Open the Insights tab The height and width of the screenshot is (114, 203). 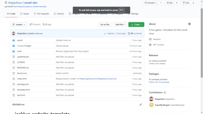click(117, 14)
